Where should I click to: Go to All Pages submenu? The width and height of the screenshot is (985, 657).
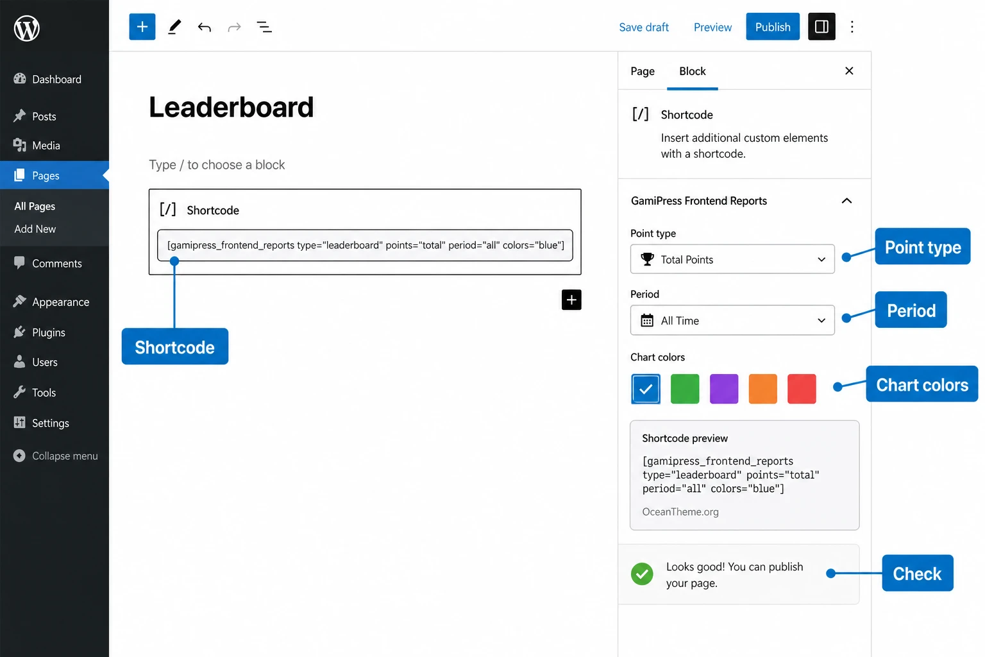35,206
